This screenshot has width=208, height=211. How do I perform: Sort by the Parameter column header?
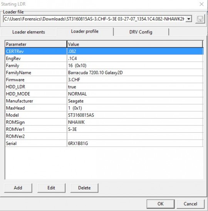pos(36,44)
